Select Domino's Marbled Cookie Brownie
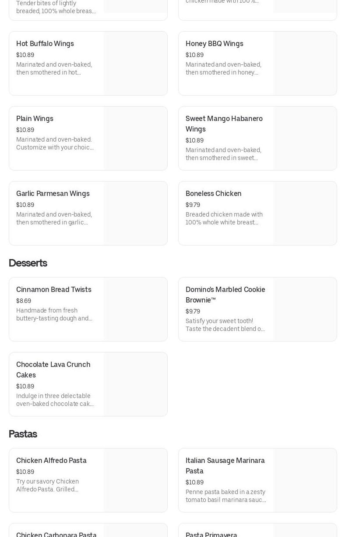 [225, 295]
